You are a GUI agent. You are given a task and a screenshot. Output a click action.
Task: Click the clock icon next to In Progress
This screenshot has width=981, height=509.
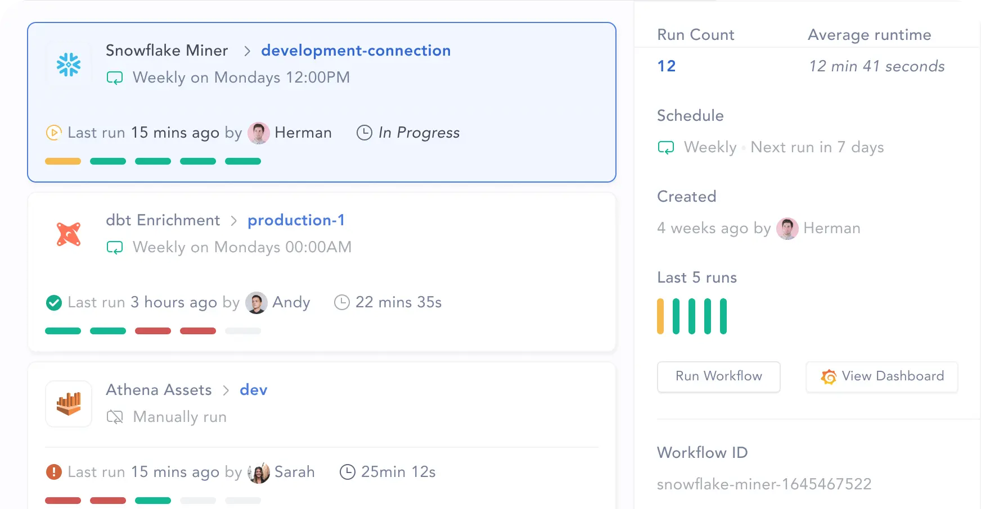(x=364, y=133)
